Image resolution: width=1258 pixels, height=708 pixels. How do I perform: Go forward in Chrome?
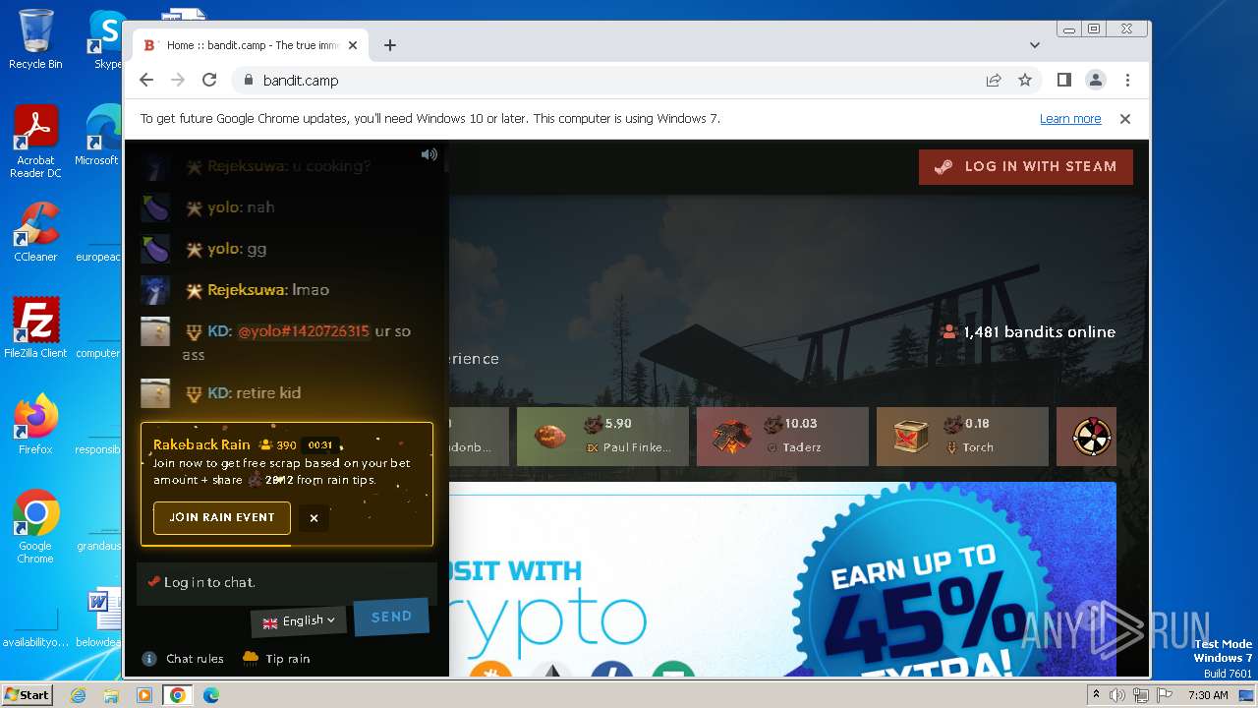(178, 81)
